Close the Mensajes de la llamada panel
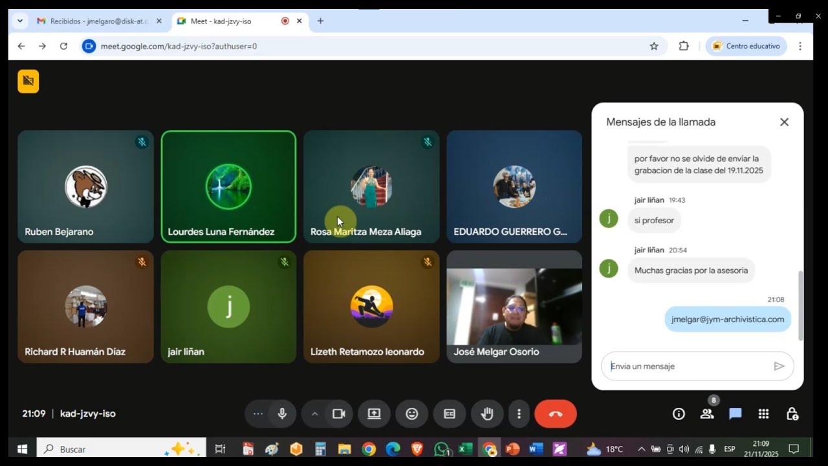The height and width of the screenshot is (466, 828). [784, 122]
